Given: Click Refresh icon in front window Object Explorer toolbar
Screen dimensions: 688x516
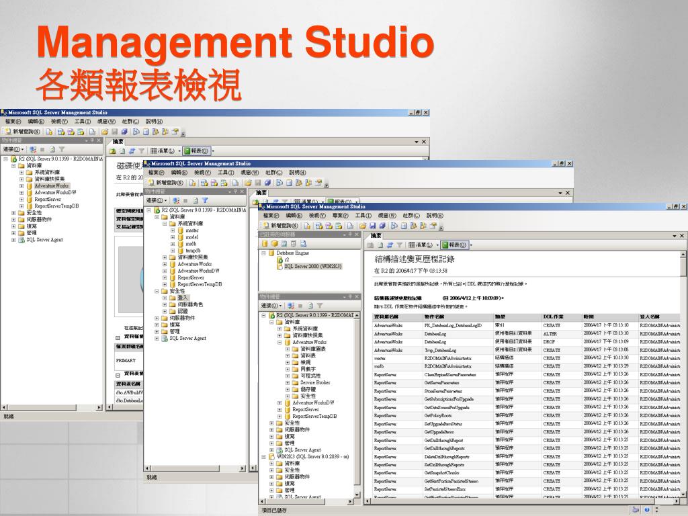Looking at the screenshot, I should [x=310, y=306].
